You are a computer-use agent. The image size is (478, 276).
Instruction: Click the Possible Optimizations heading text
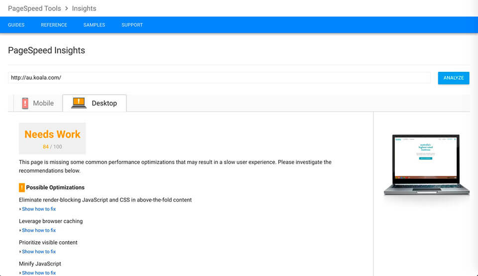coord(55,187)
